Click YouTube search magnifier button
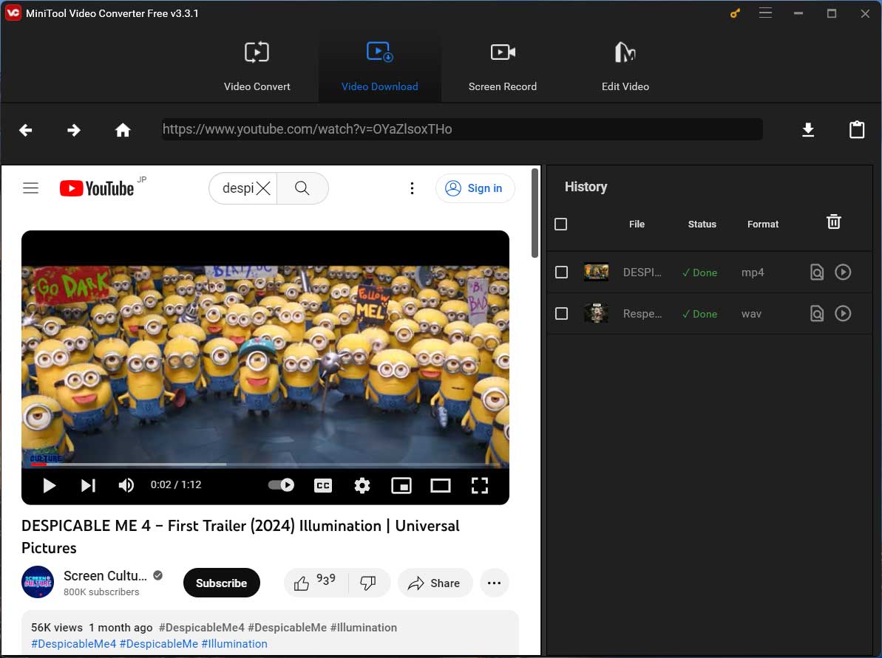 point(302,188)
